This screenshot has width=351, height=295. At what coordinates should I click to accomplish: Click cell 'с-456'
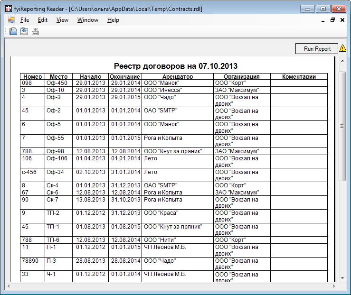pos(33,175)
